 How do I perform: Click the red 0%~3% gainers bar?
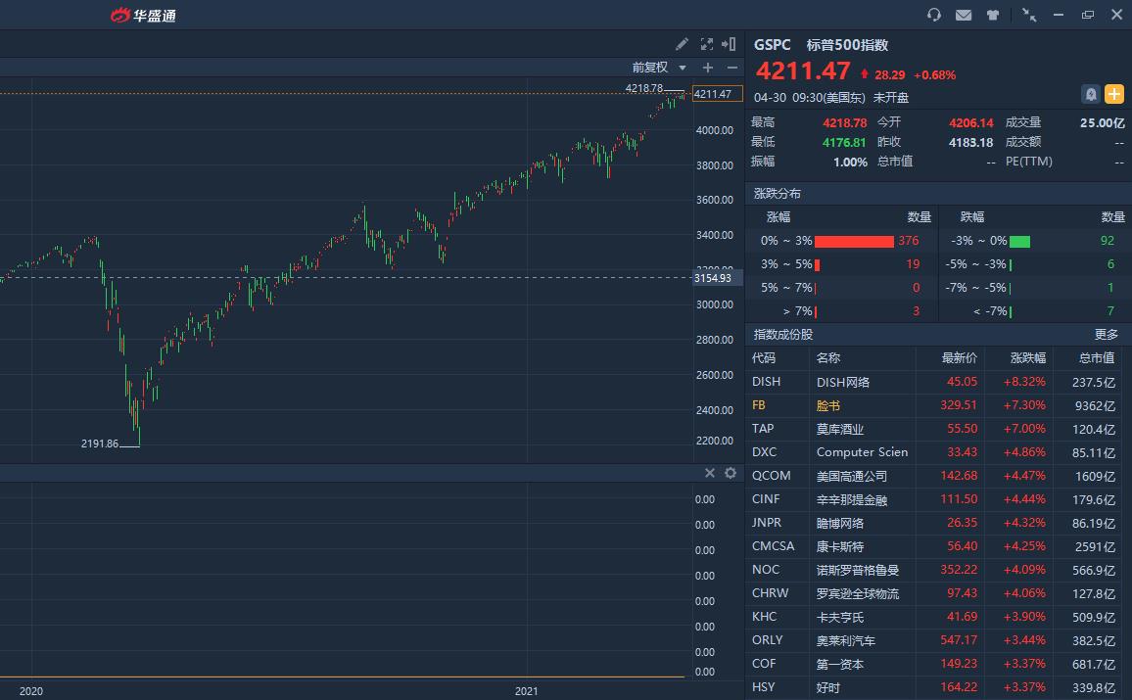(854, 241)
